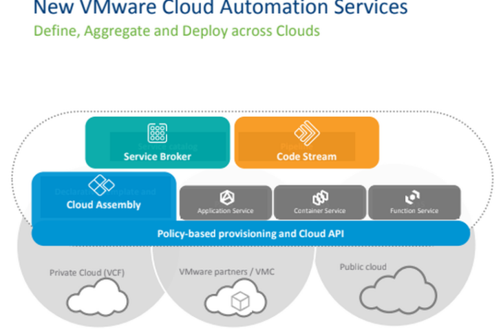Screen dimensions: 501x329
Task: Select the Code Stream label
Action: pos(306,156)
